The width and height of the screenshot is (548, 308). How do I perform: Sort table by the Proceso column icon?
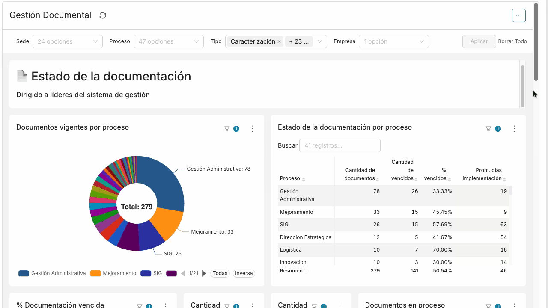[304, 179]
